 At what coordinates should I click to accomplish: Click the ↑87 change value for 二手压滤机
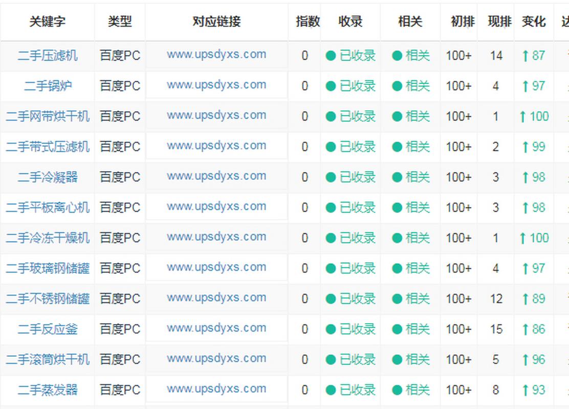534,56
